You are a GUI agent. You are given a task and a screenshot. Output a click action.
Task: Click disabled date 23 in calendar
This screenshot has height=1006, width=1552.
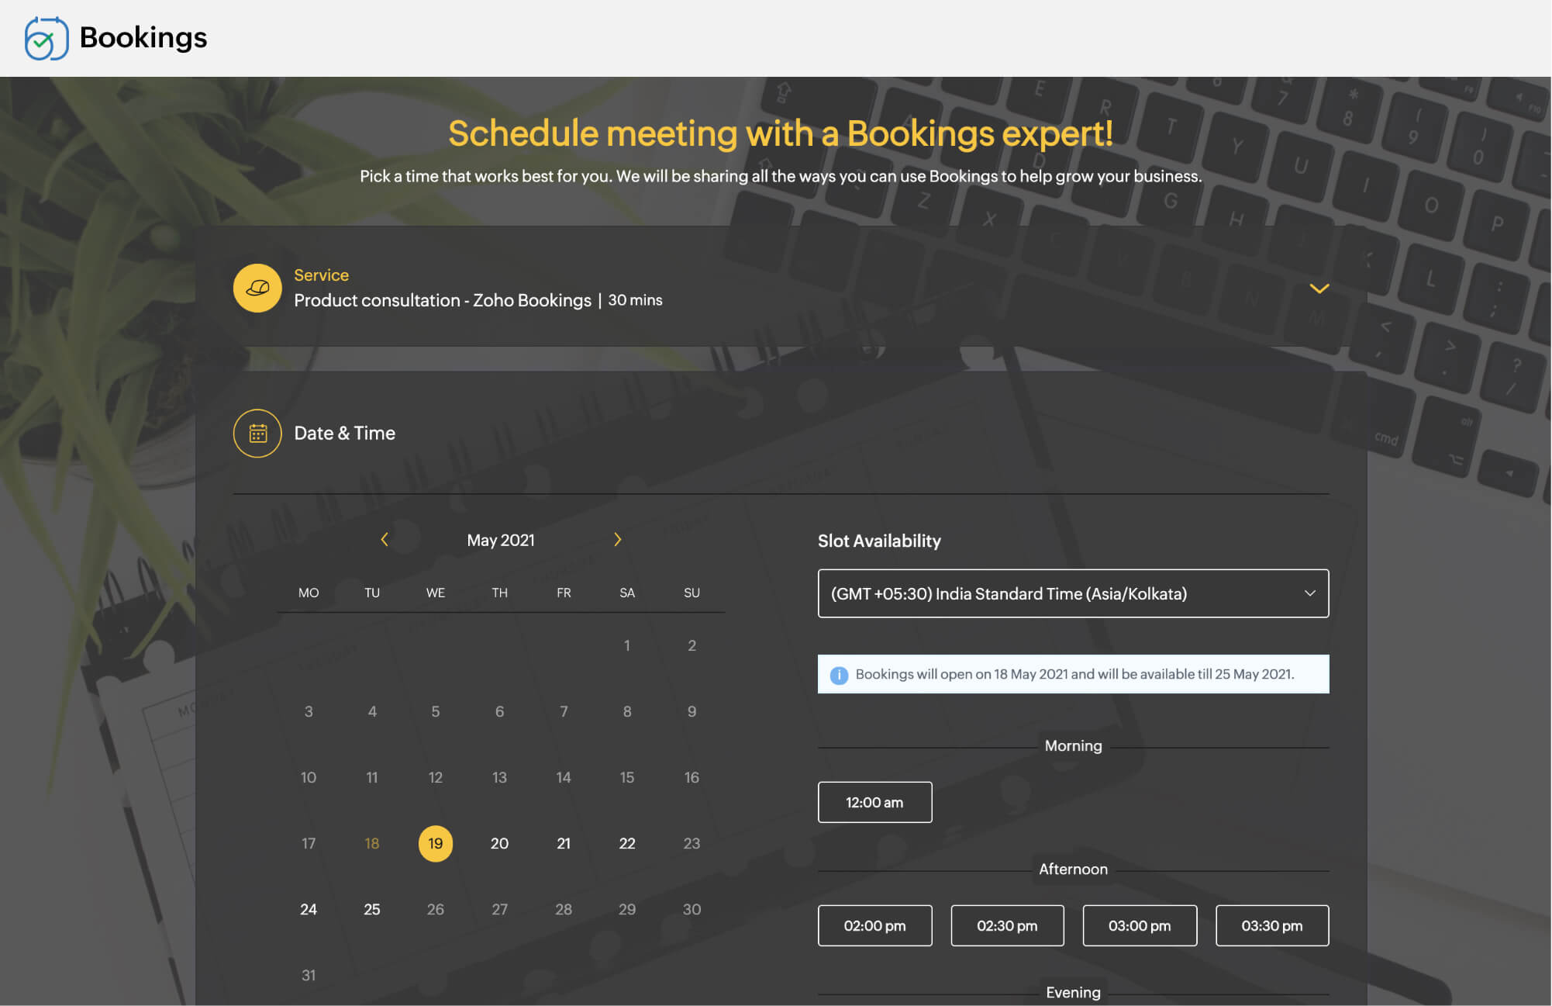pos(692,843)
